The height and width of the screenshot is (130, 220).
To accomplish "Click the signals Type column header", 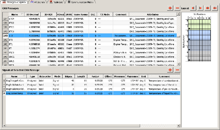I will click(32, 76).
